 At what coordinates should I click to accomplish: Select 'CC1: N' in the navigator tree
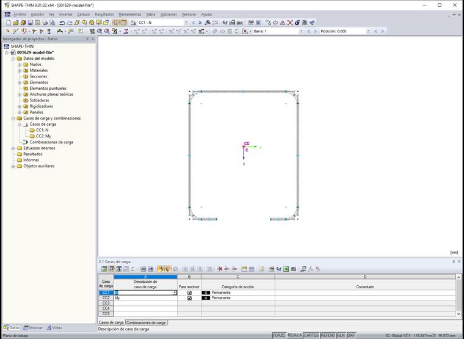pos(42,130)
